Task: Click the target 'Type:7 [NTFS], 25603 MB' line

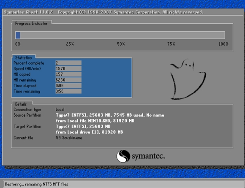Action: click(x=83, y=126)
